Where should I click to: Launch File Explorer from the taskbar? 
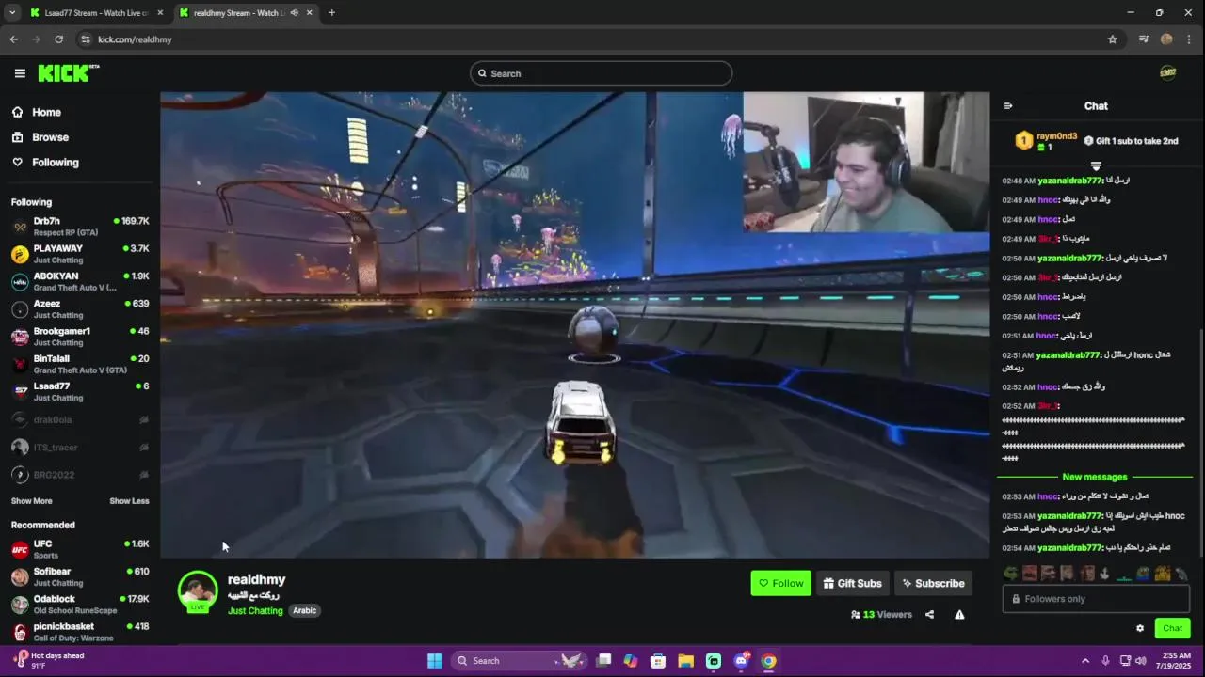pos(685,661)
